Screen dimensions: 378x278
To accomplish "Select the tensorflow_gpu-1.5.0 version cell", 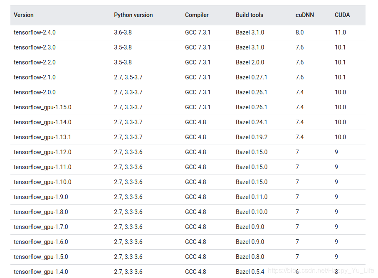I will coord(41,256).
